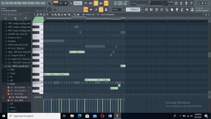Open the Control event lane dropdown

[39, 97]
